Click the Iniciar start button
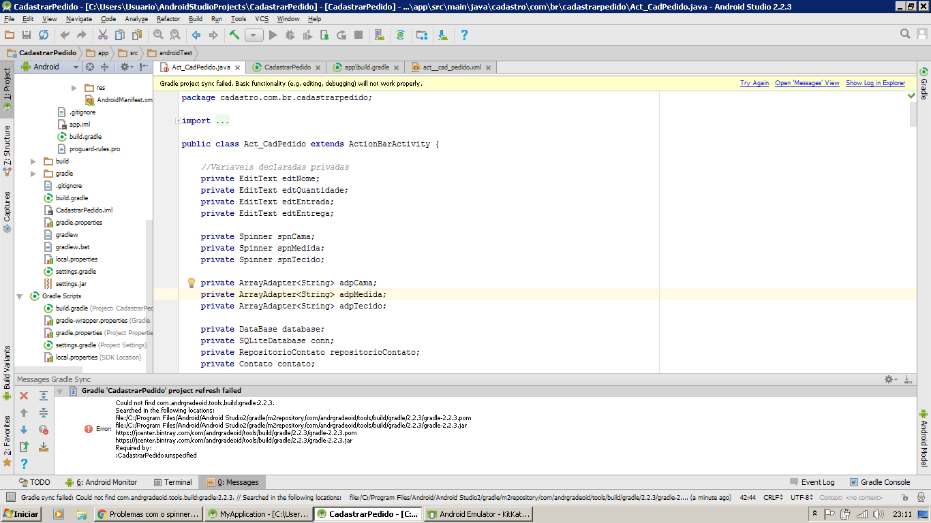 pos(21,514)
